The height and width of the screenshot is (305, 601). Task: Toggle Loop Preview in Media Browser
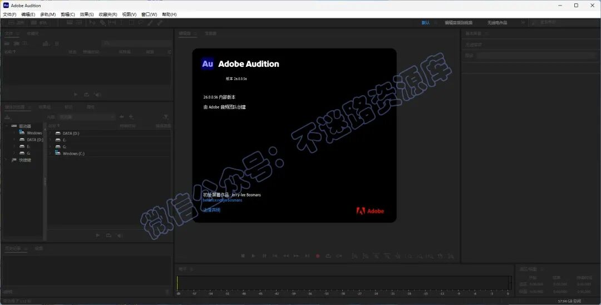click(x=109, y=235)
